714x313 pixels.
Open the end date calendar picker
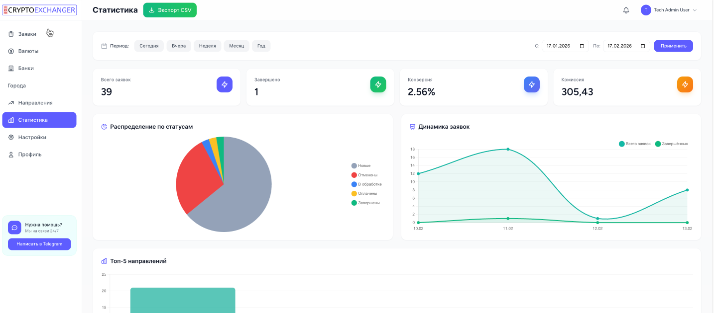point(643,46)
